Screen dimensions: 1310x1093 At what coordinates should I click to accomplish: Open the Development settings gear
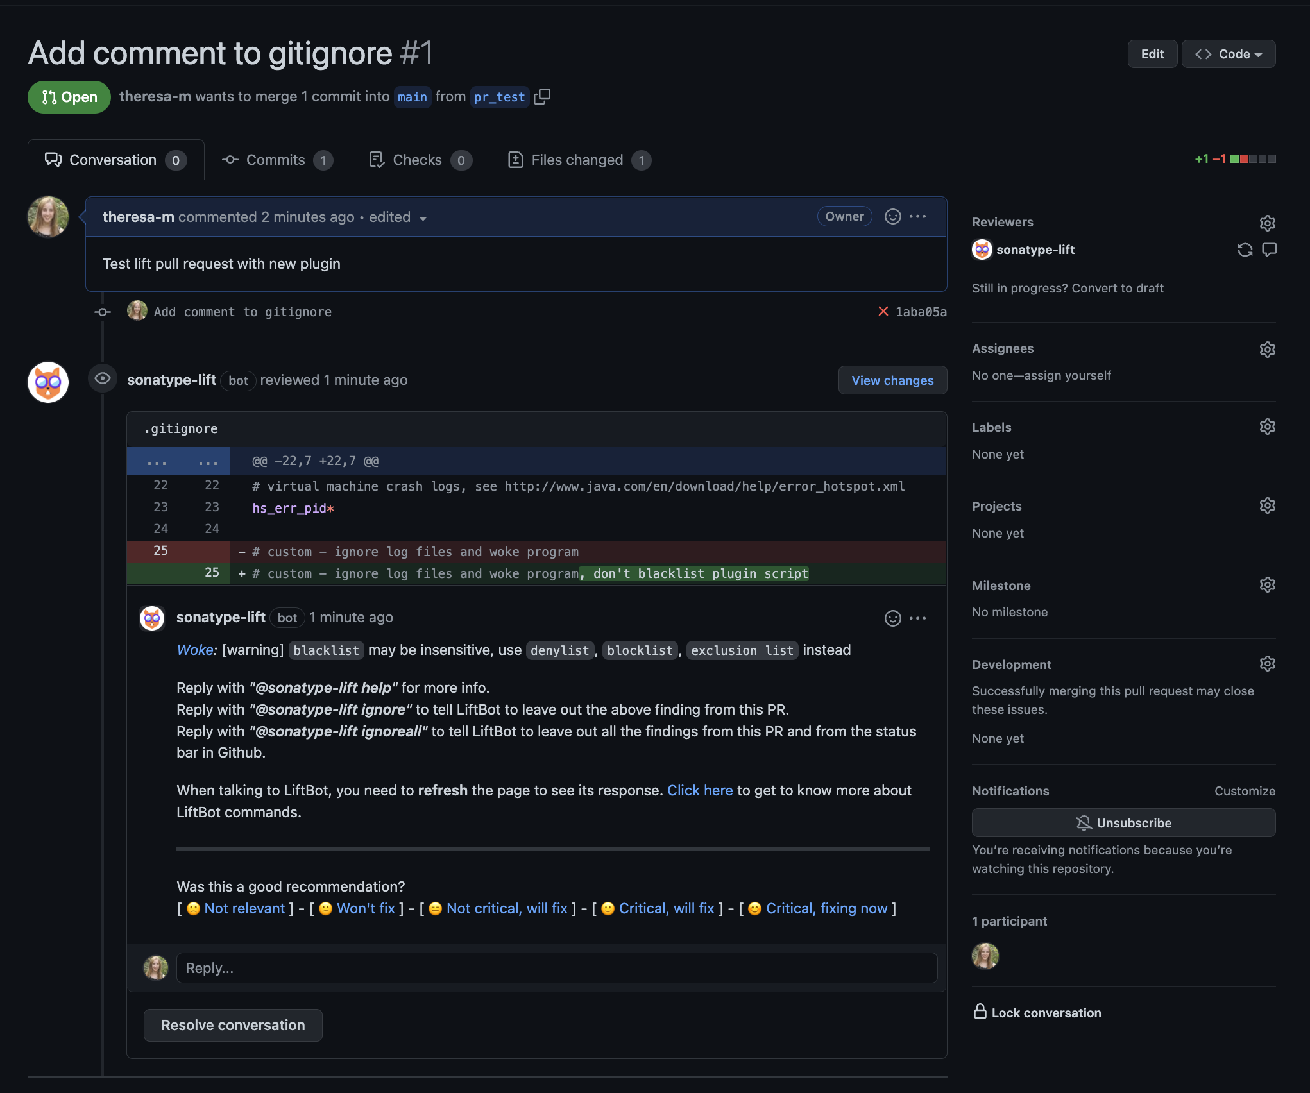(x=1268, y=663)
